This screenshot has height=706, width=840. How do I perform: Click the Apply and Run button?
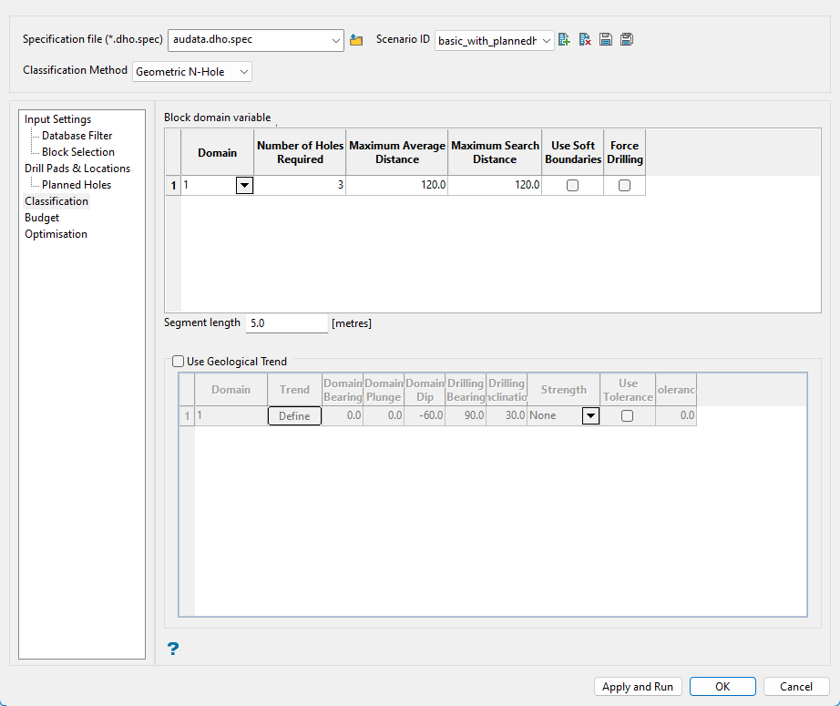[x=638, y=687]
